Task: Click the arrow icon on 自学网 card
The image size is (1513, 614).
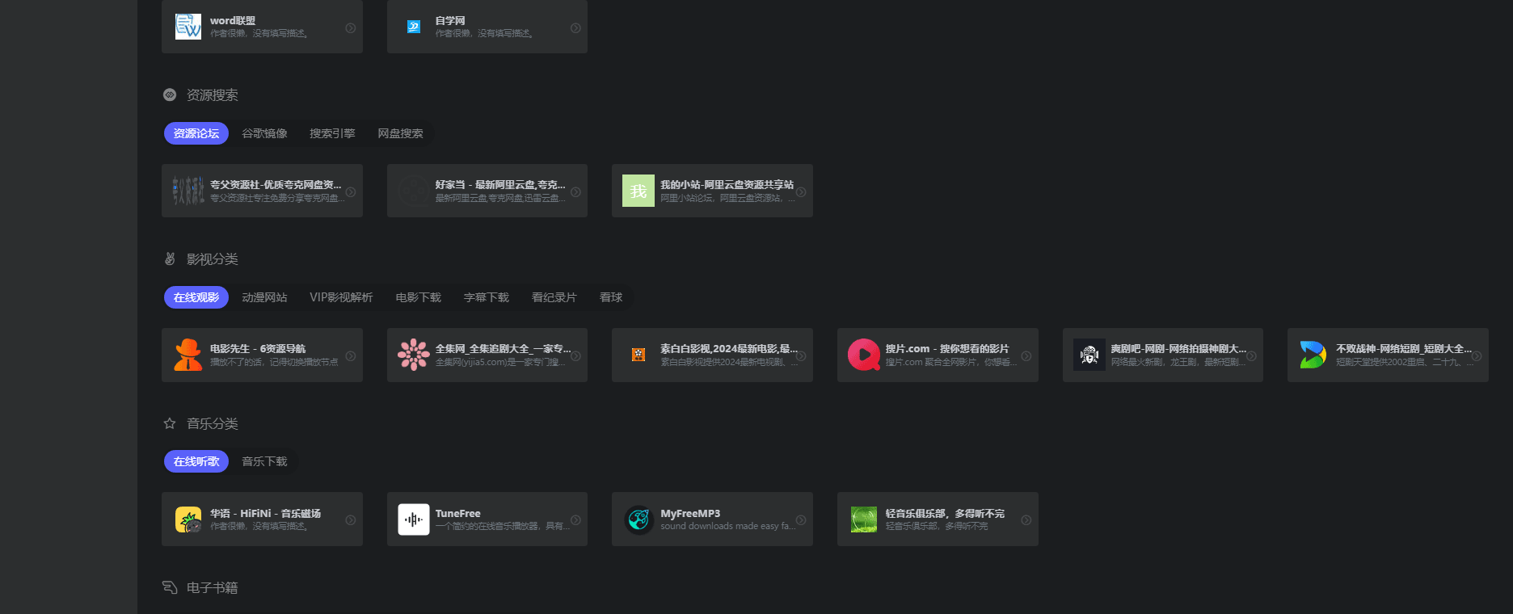Action: tap(575, 27)
